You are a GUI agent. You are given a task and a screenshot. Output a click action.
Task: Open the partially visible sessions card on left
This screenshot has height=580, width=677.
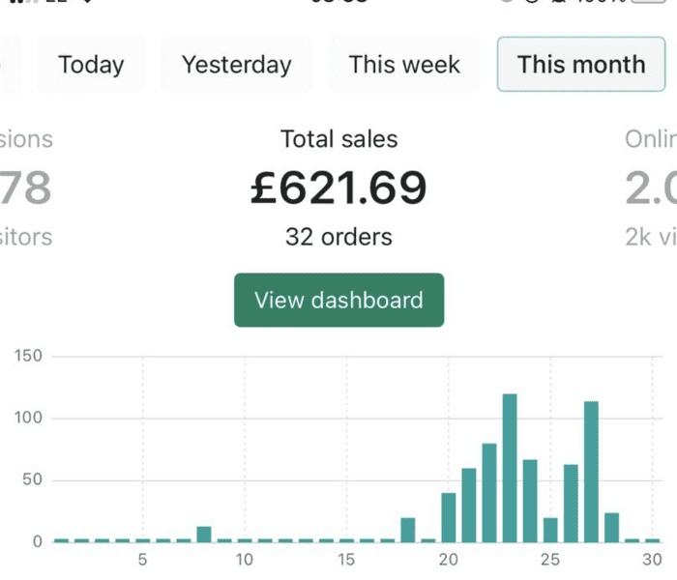26,188
